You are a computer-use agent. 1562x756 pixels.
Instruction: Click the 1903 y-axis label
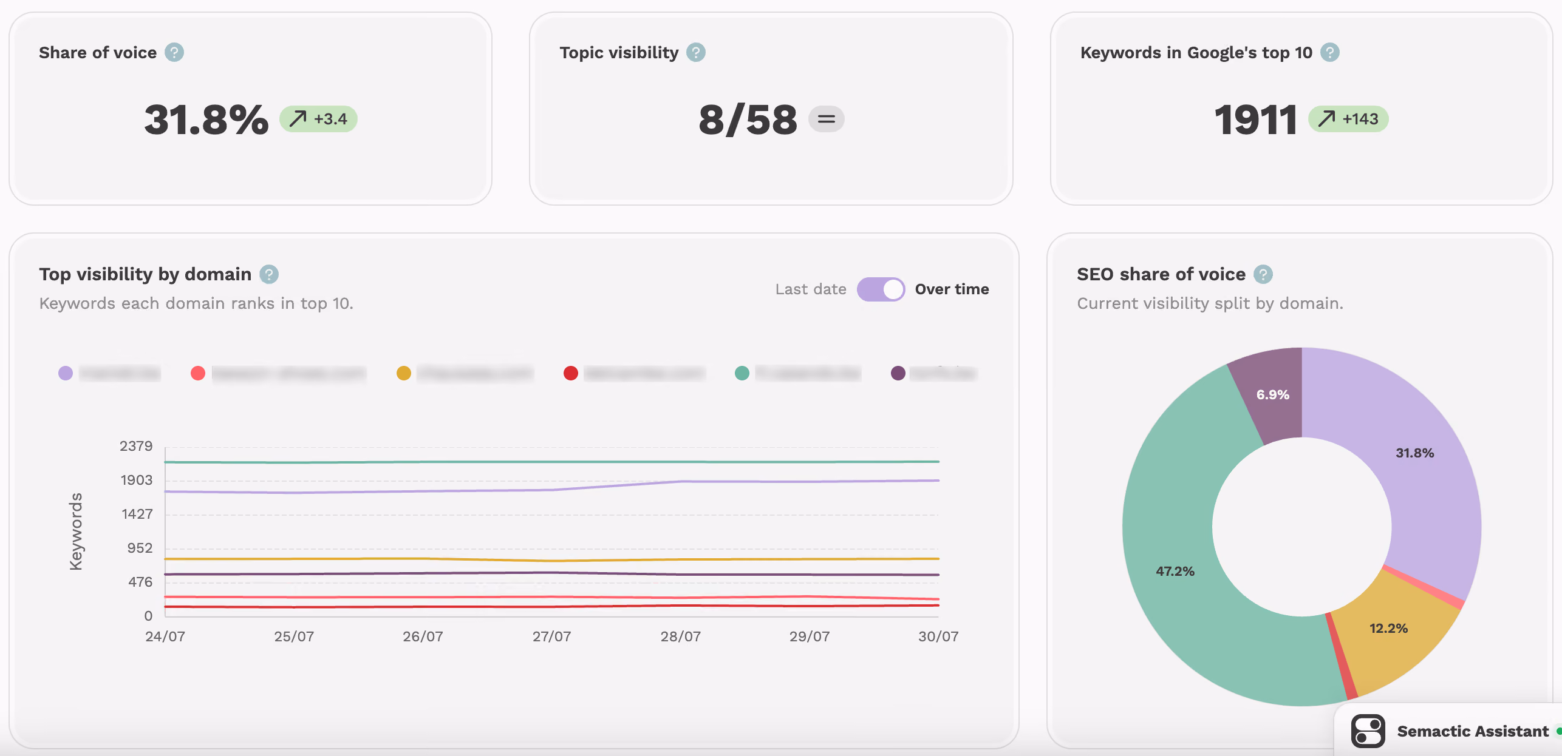(x=137, y=480)
